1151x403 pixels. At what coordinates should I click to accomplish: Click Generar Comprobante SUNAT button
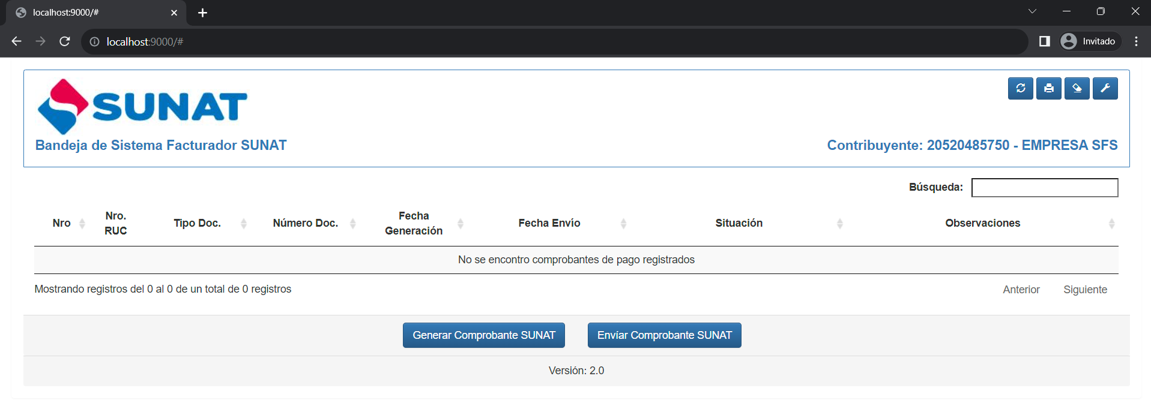pos(484,335)
